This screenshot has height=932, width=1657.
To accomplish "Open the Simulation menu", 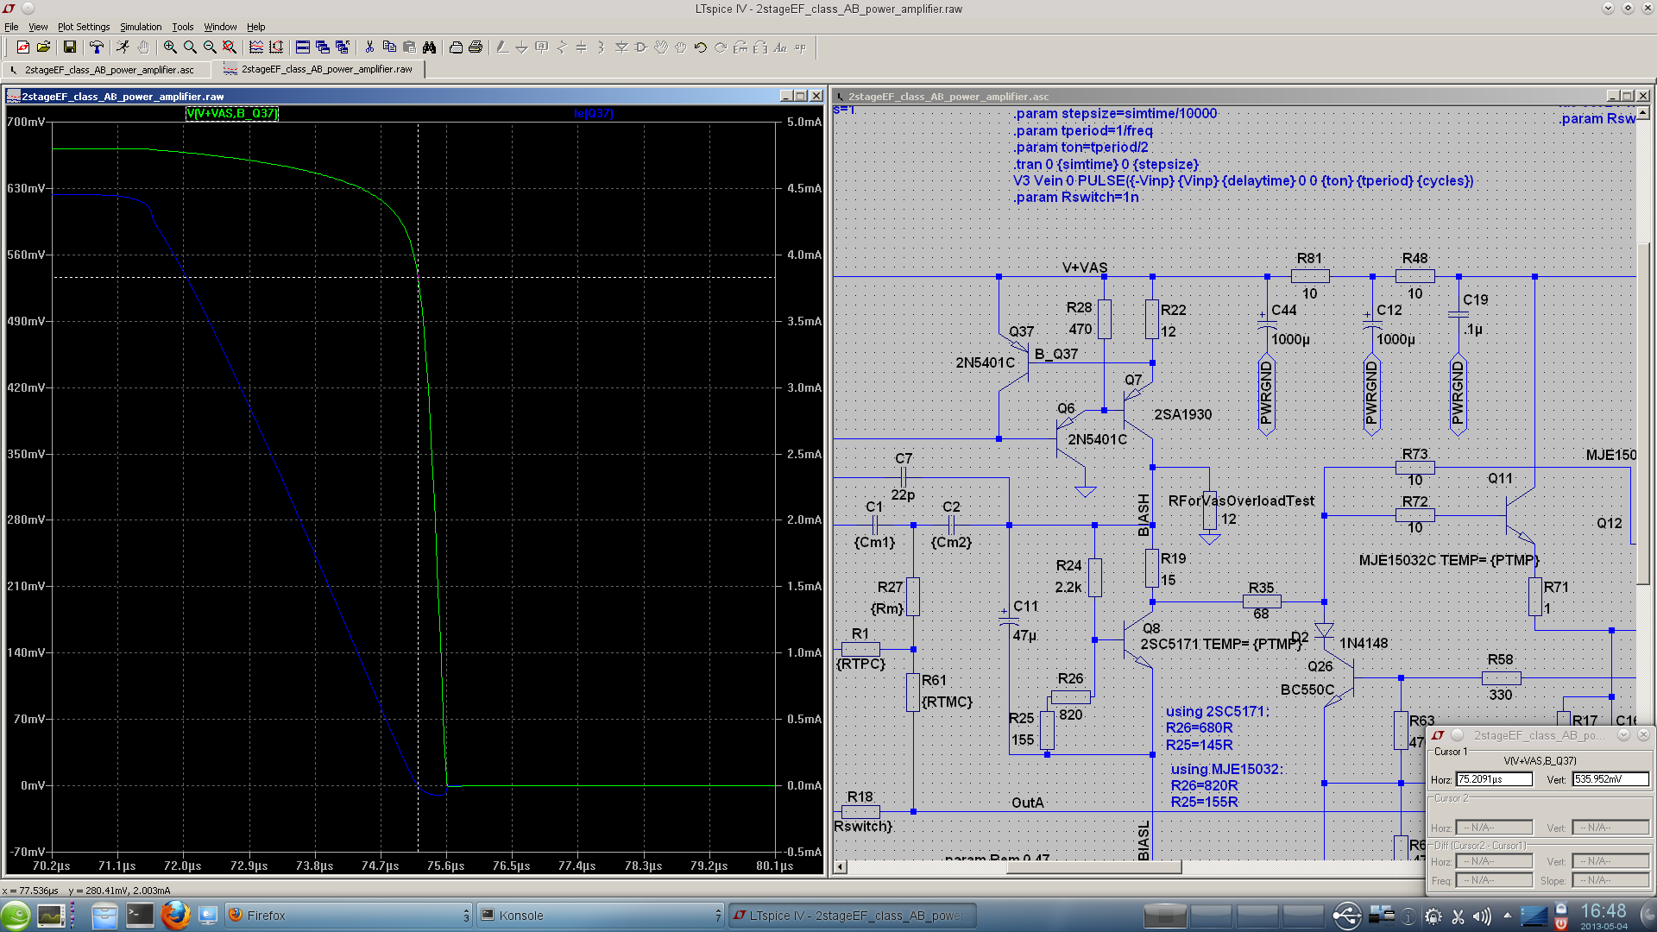I will tap(141, 27).
